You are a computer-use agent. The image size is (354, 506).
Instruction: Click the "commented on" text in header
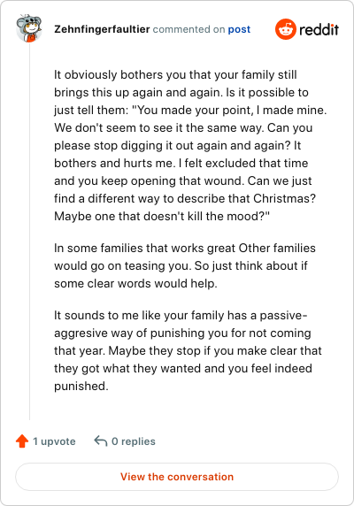189,29
